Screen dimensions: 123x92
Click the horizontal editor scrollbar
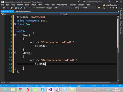[x=60, y=83]
